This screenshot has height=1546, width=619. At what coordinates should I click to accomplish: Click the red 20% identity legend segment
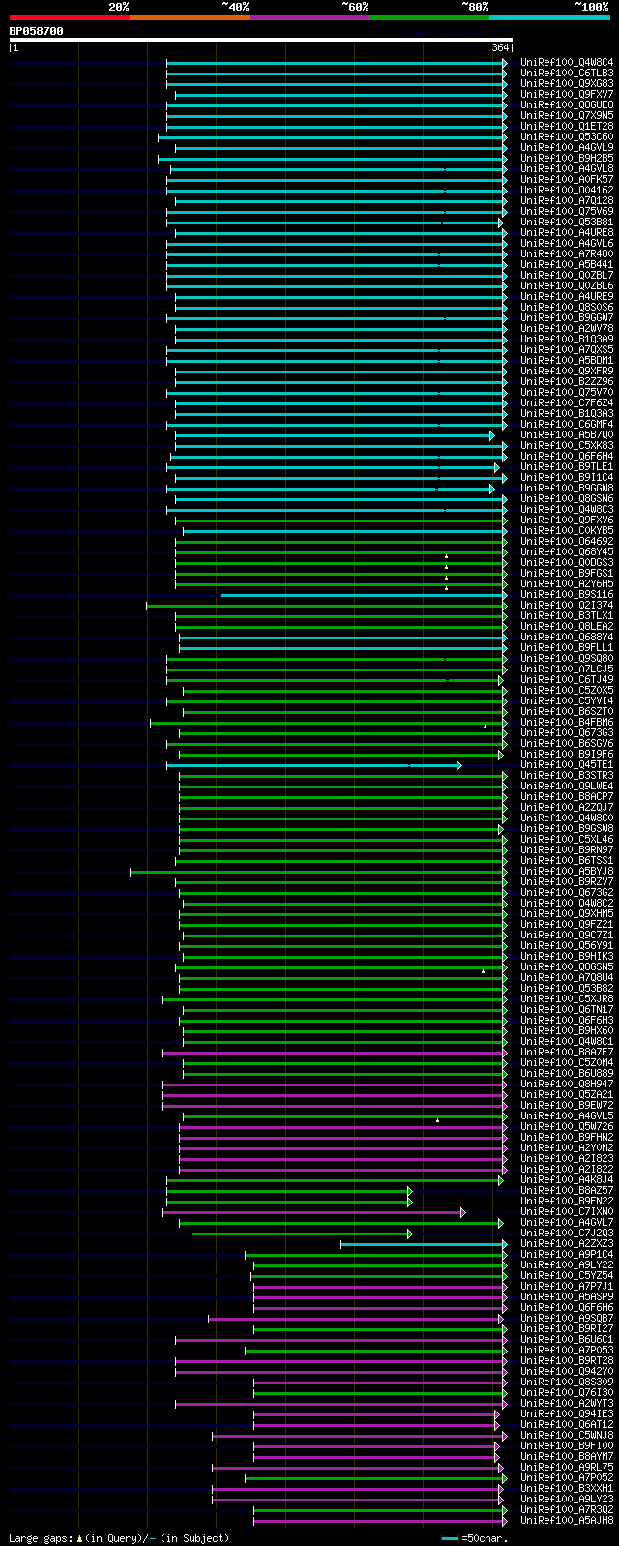[x=70, y=16]
